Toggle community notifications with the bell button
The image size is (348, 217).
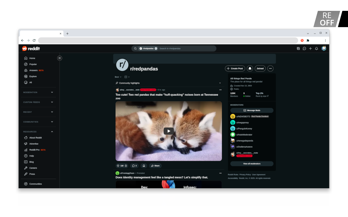250,68
